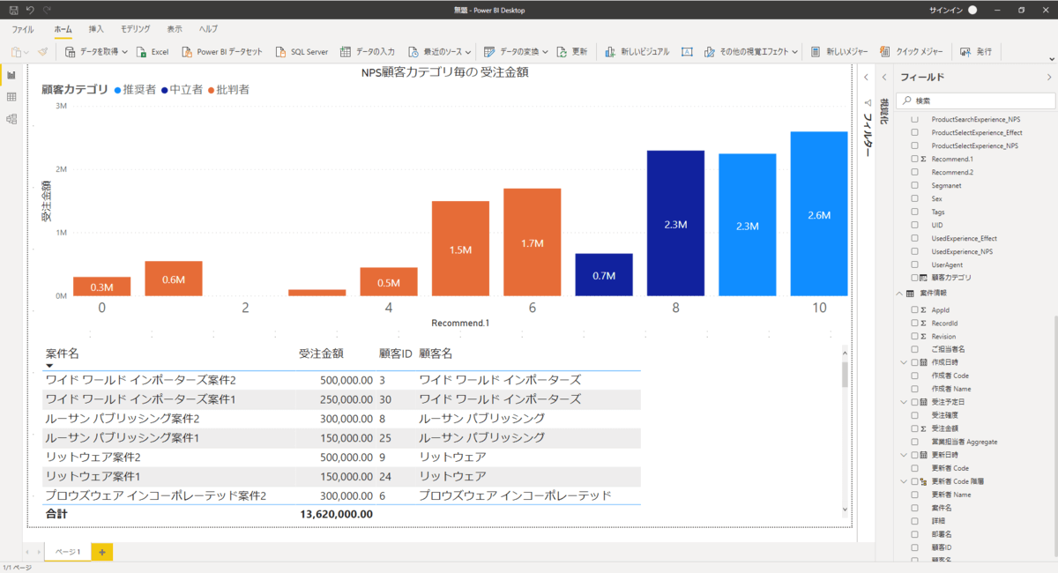
Task: Enable the UID field checkbox
Action: point(914,225)
